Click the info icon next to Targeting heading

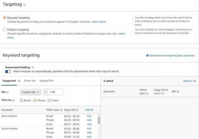pyautogui.click(x=25, y=5)
